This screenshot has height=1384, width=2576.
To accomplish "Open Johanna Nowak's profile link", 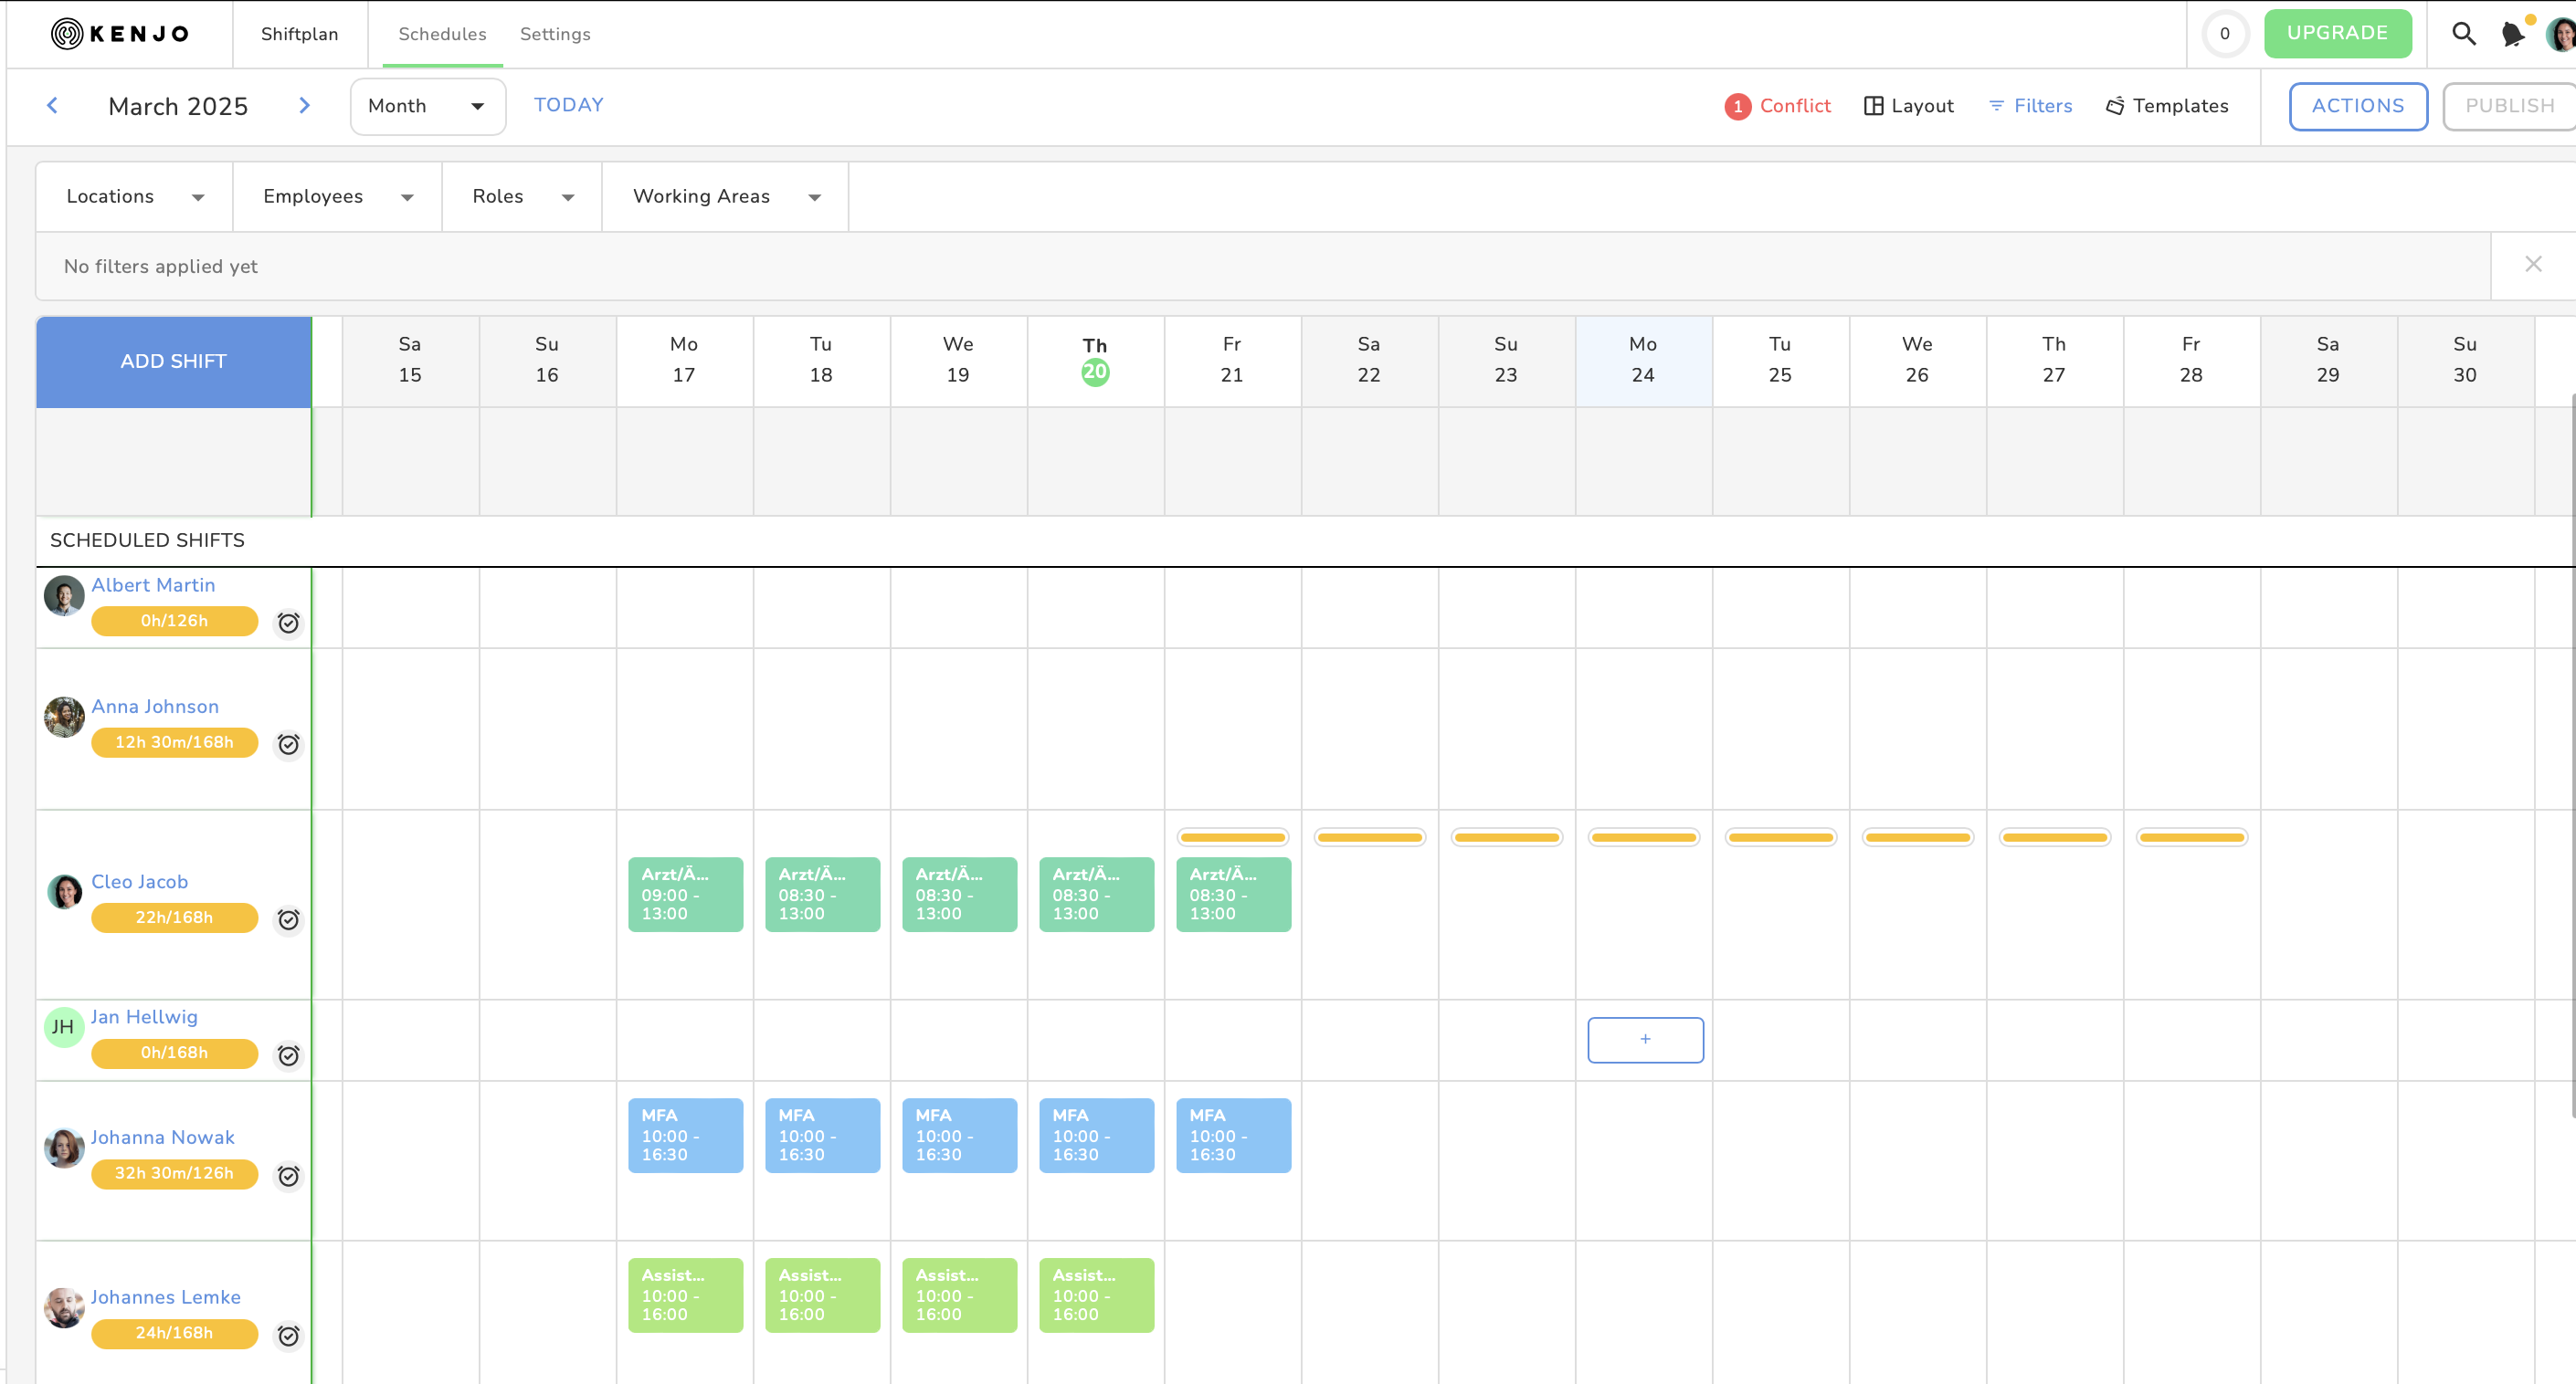I will 163,1138.
